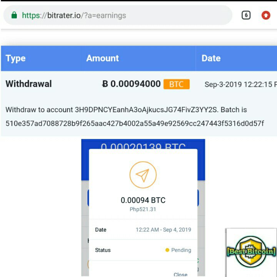Close the transaction details dialog
The height and width of the screenshot is (277, 277).
click(180, 274)
